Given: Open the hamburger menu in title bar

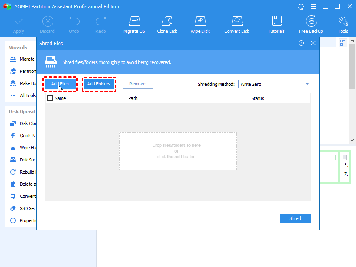Looking at the screenshot, I should (313, 7).
